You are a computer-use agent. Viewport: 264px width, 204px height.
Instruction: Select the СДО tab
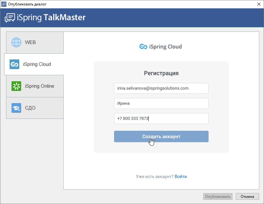[x=35, y=108]
